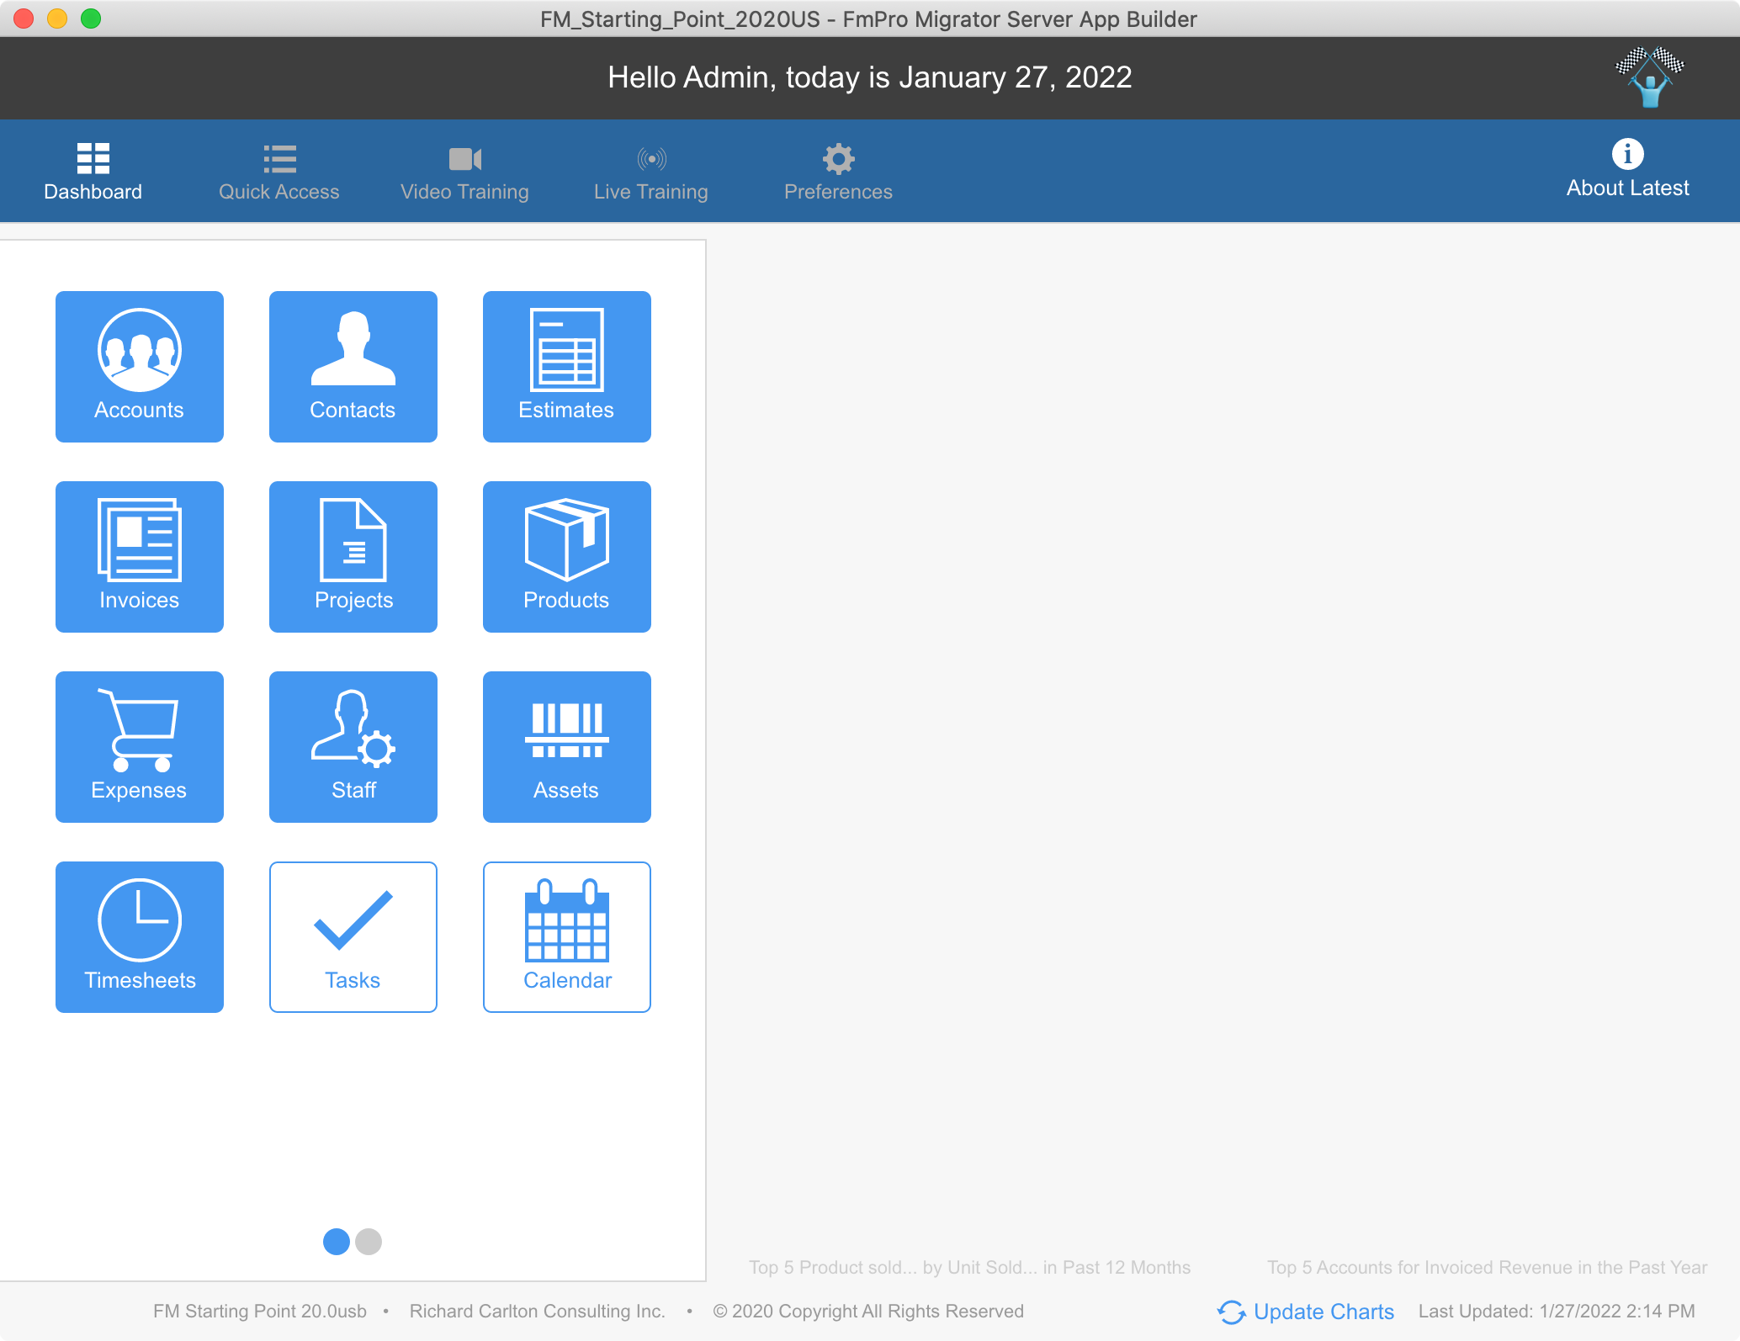This screenshot has height=1341, width=1740.
Task: Open the Projects module tile
Action: (353, 557)
